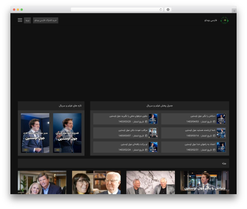Viewport: 247px width, 209px height.
Task: Click the HD badge on the left movie poster
Action: tap(26, 150)
